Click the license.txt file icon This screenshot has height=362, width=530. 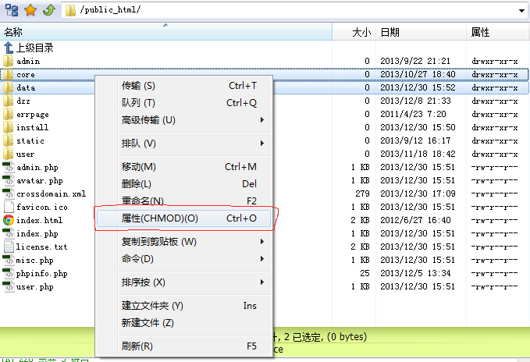(9, 247)
